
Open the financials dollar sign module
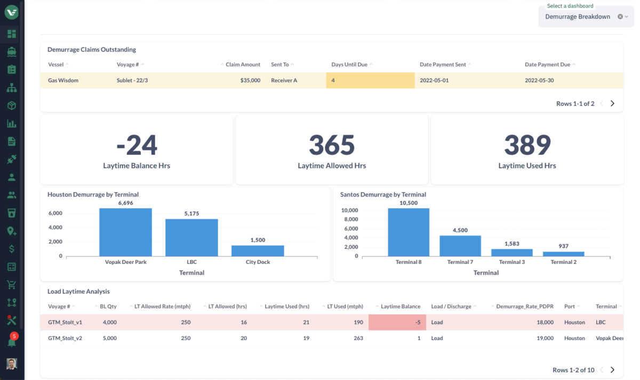coord(11,248)
